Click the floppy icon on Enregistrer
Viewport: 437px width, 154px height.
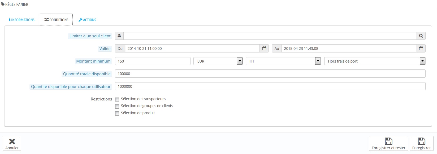tap(421, 141)
